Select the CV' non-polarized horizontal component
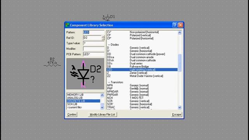This screenshot has width=249, height=140. [142, 32]
